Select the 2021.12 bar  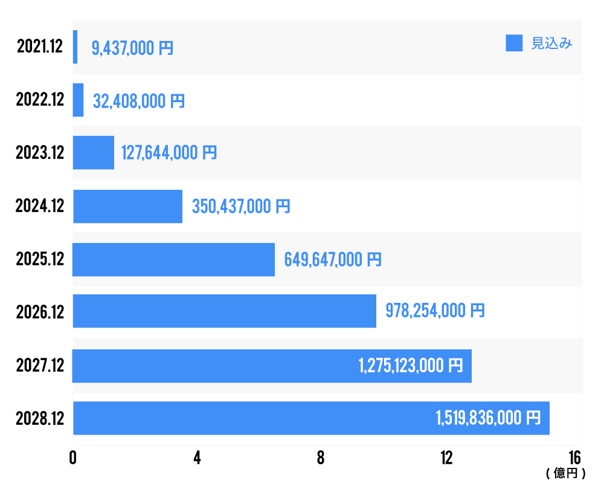pos(75,47)
